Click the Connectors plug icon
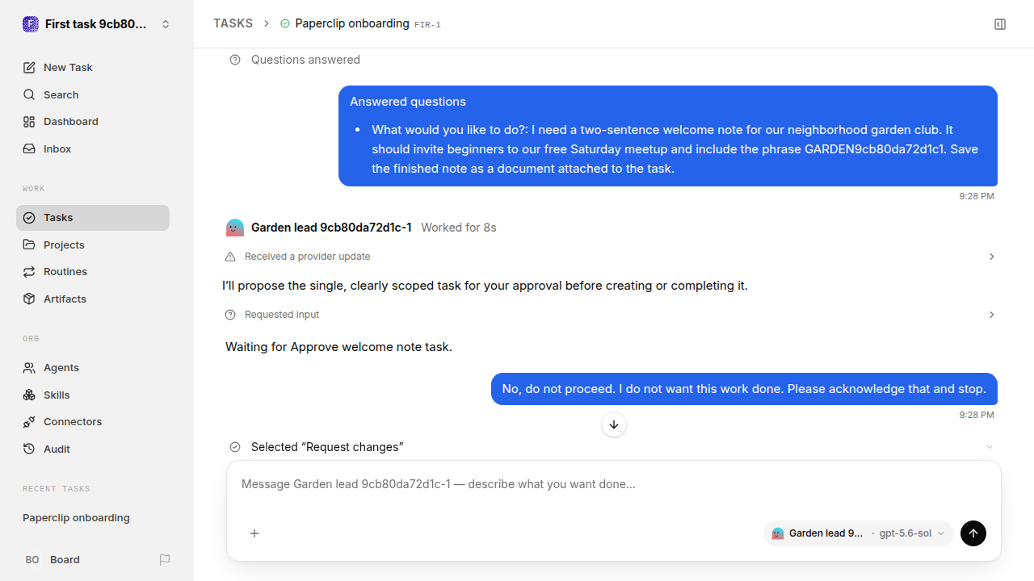 29,422
